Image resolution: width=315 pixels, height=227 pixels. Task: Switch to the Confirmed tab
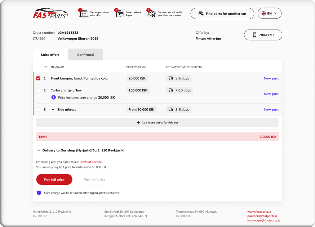point(85,55)
